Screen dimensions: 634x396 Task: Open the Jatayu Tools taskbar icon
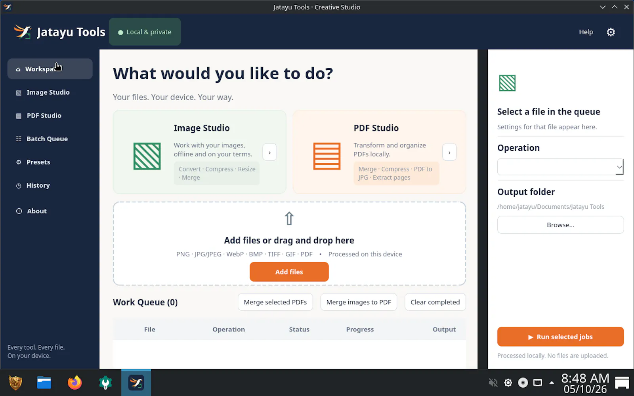coord(136,383)
